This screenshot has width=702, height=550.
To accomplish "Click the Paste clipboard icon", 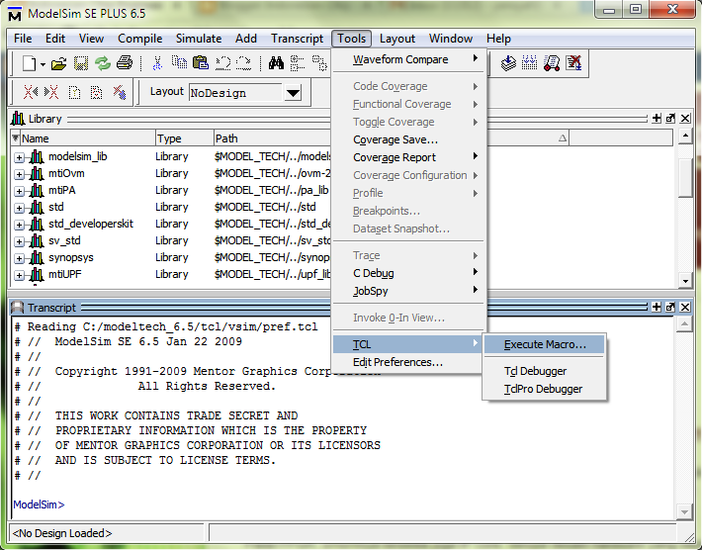I will point(201,62).
